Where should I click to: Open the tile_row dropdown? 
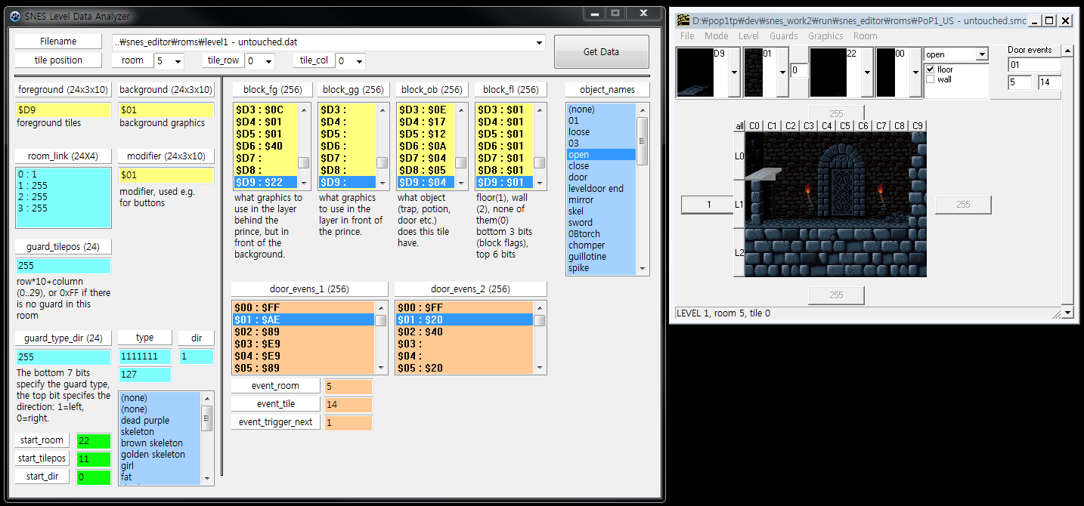click(268, 61)
